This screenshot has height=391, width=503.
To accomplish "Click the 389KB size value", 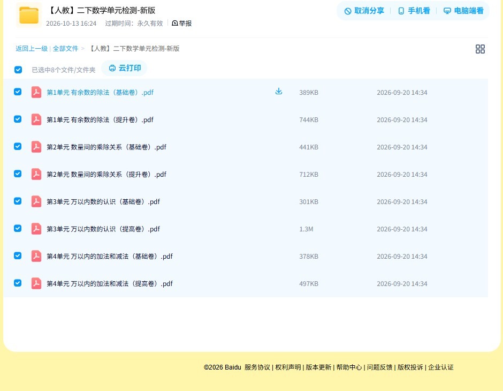I will (309, 93).
